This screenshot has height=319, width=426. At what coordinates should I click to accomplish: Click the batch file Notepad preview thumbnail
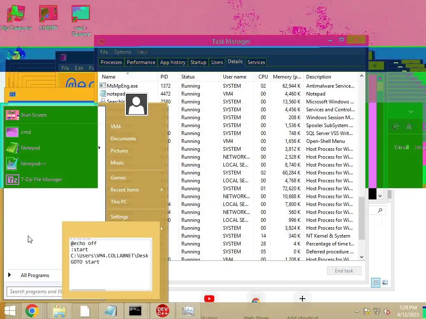111,264
